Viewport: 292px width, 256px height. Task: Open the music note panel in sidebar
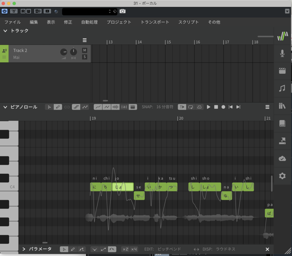pos(282,88)
